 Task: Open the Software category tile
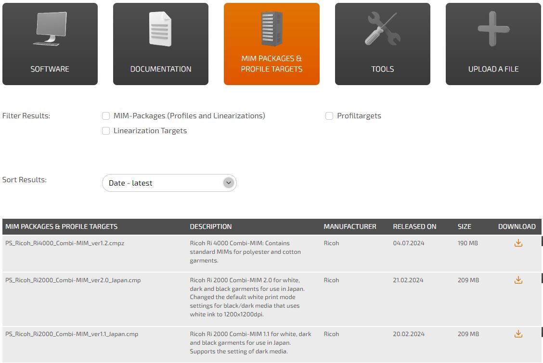click(50, 44)
